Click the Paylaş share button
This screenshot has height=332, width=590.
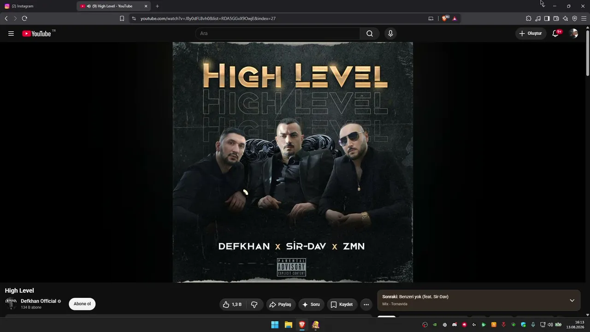(x=280, y=304)
